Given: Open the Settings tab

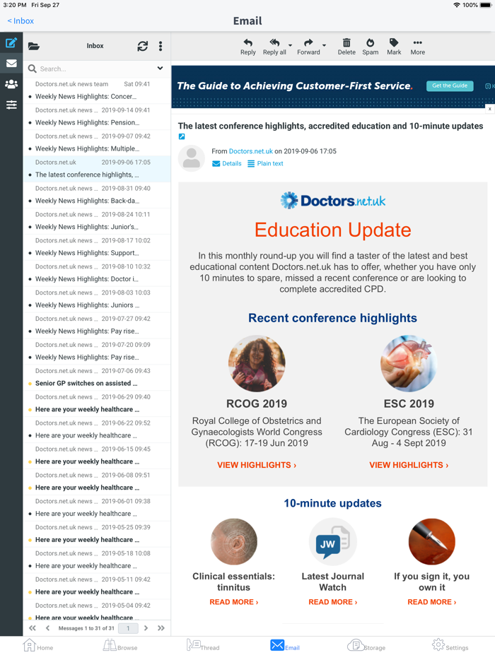Looking at the screenshot, I should [x=450, y=646].
